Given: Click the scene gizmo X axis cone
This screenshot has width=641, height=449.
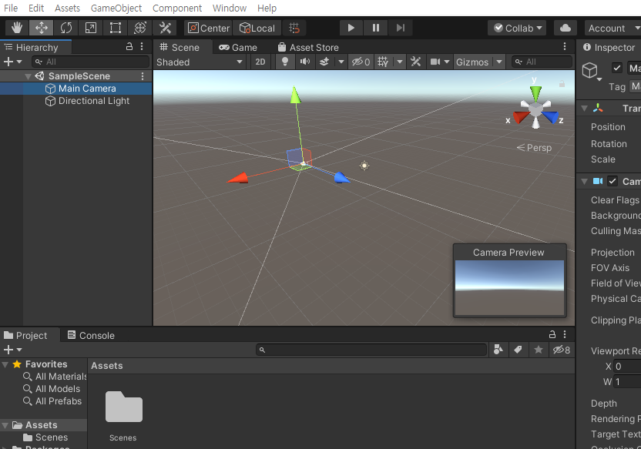Looking at the screenshot, I should (x=521, y=118).
